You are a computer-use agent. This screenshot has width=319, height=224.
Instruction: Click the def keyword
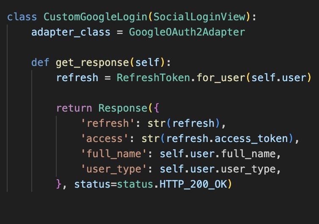[40, 63]
